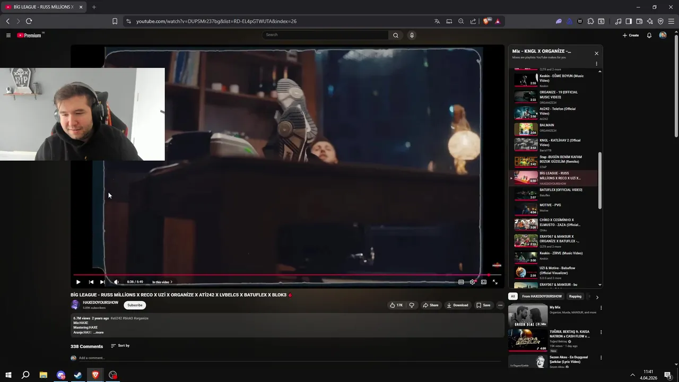
Task: Save the video to a playlist
Action: [483, 305]
